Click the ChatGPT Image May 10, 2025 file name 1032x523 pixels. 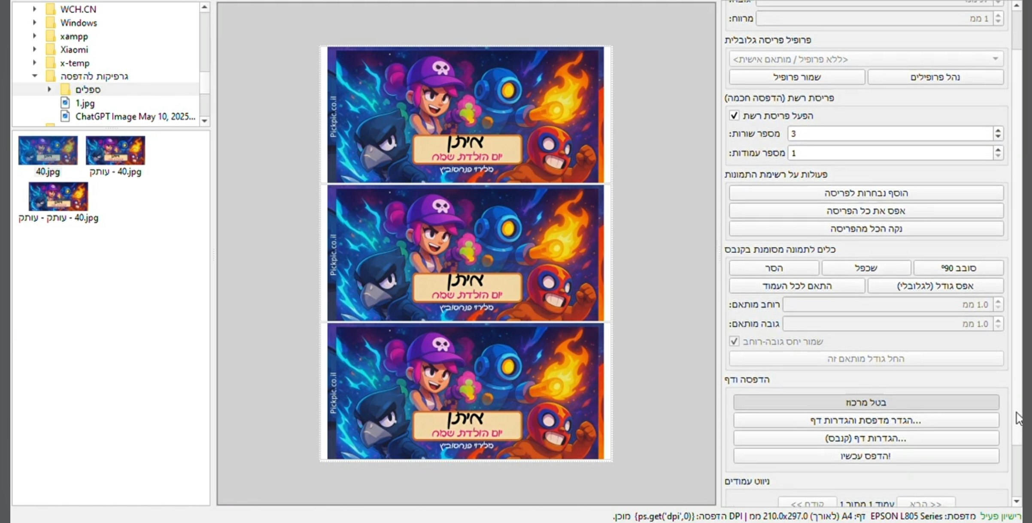tap(135, 116)
